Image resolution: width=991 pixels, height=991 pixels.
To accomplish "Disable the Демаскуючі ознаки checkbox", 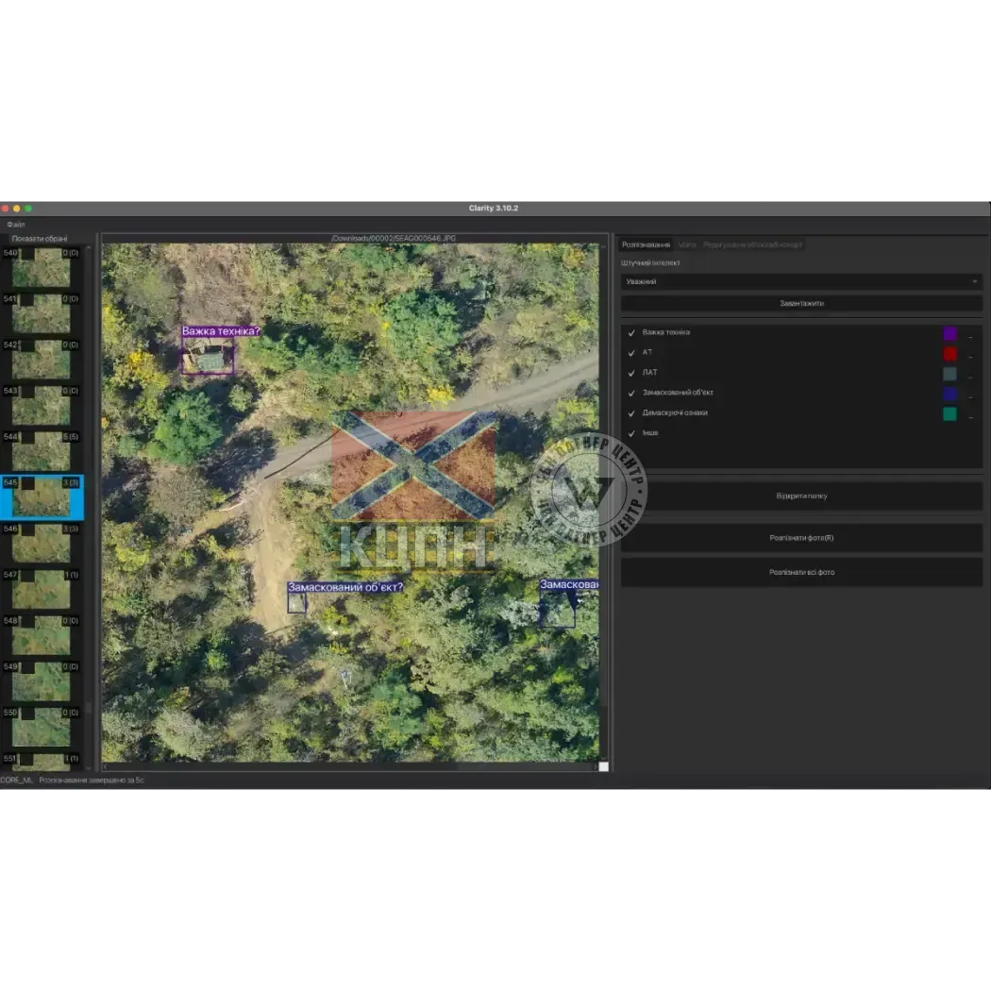I will (x=631, y=413).
